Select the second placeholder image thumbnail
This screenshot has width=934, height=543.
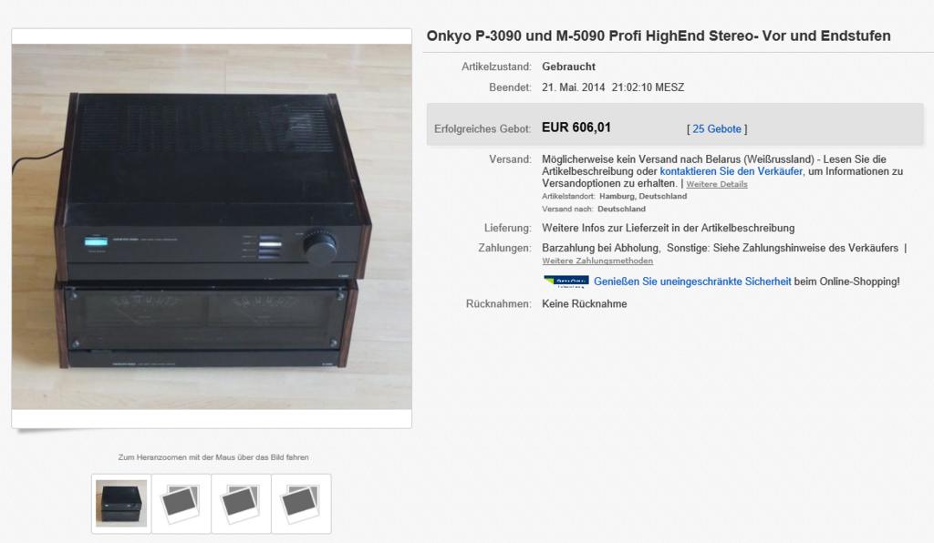182,504
